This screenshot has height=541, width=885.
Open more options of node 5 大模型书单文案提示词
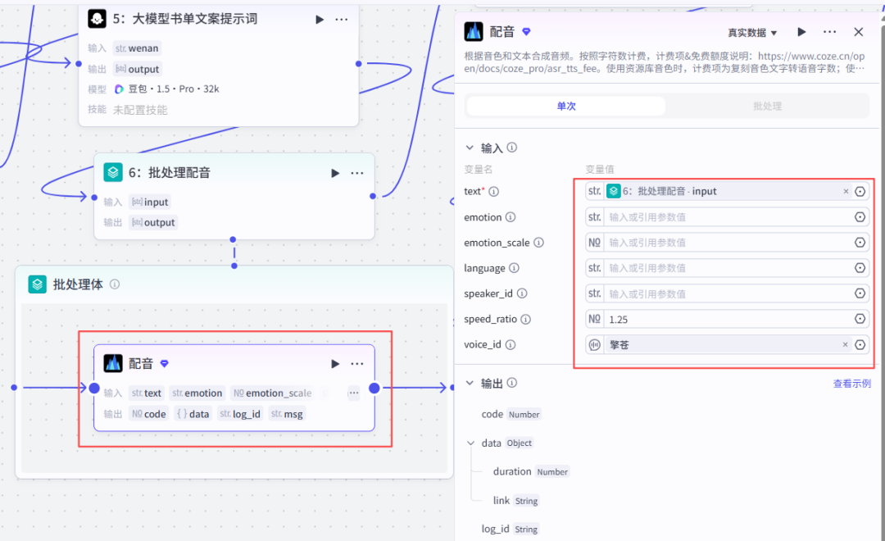[342, 19]
